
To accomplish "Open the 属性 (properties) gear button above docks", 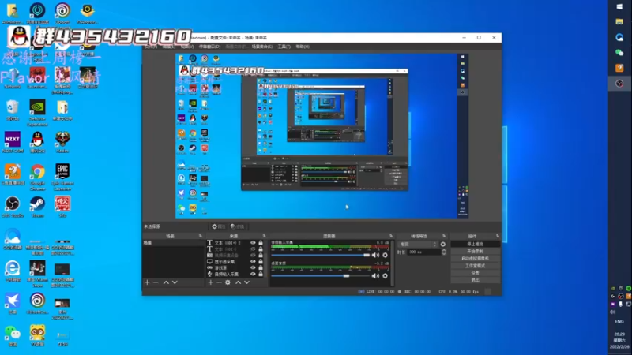I will tap(219, 226).
